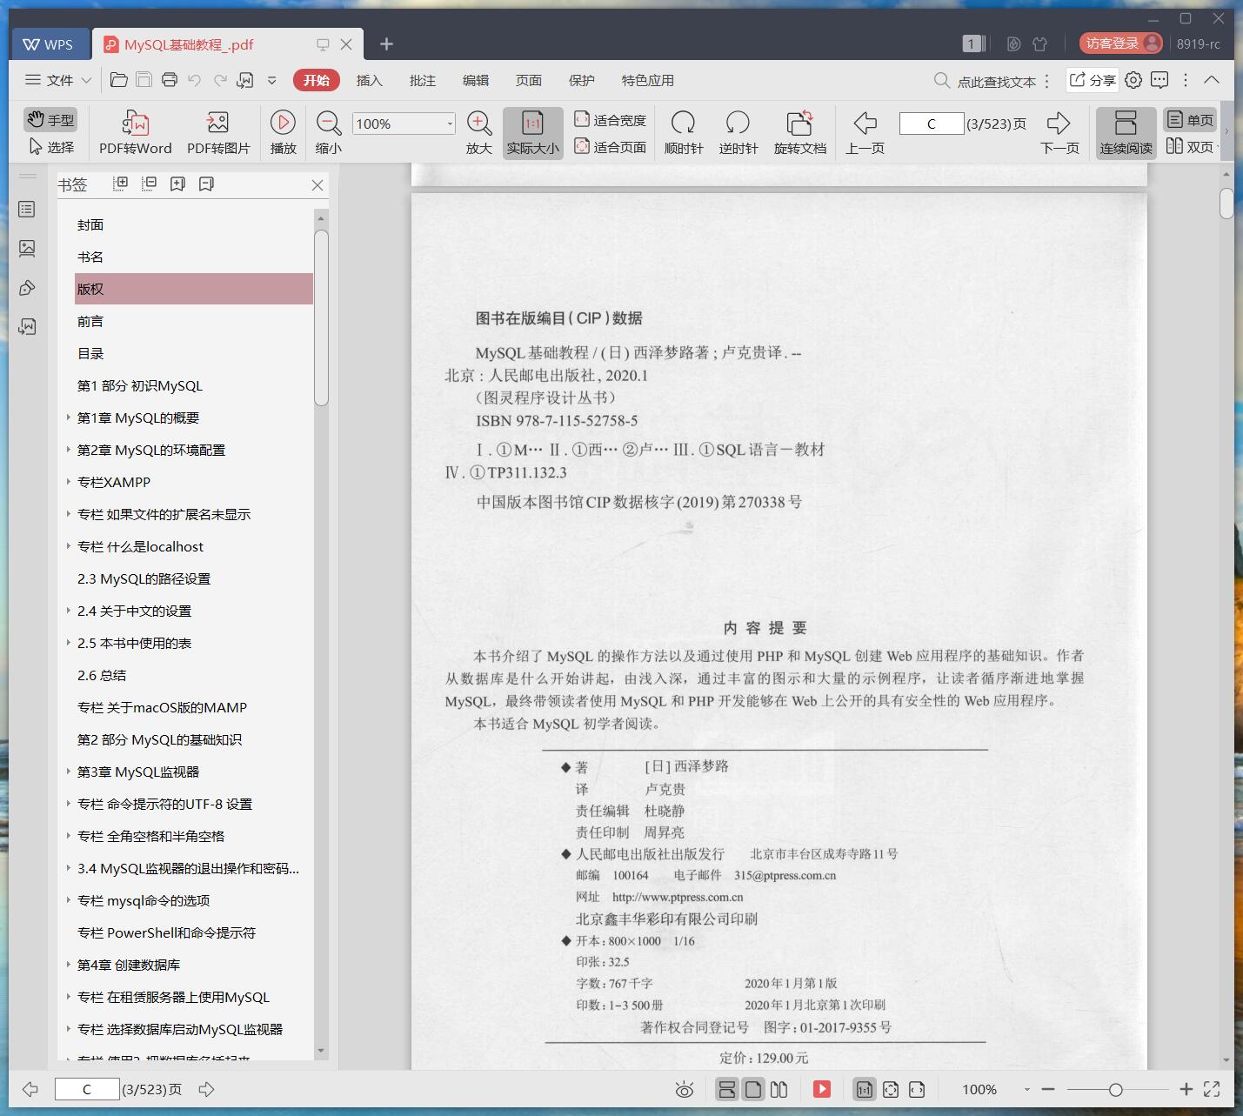1243x1116 pixels.
Task: Fit page to width (适合宽度)
Action: (x=610, y=120)
